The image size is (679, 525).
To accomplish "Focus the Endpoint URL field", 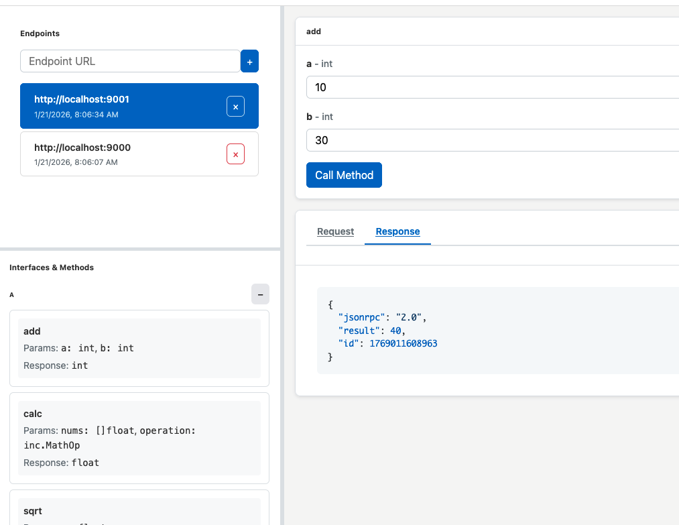I will pyautogui.click(x=130, y=61).
